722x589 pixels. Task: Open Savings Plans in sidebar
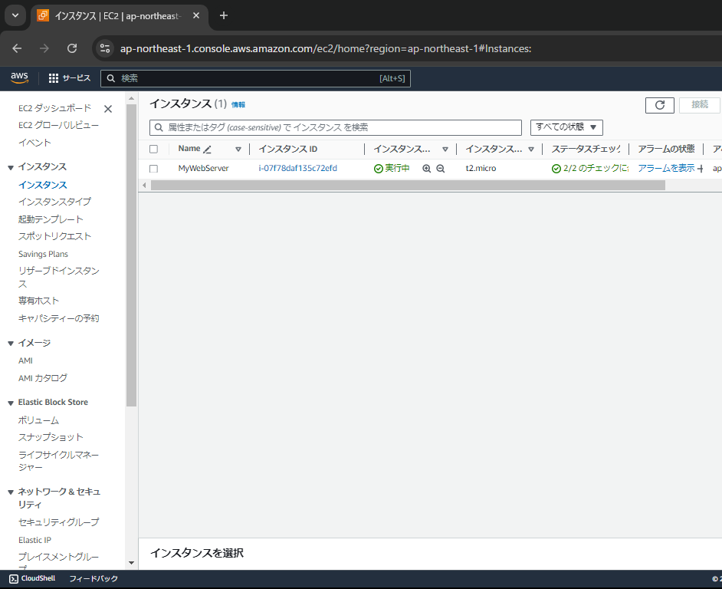pos(43,254)
